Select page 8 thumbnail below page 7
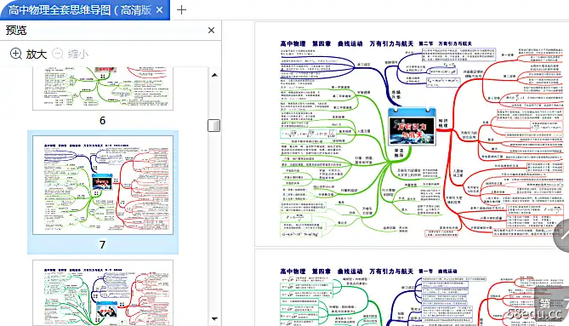 point(103,293)
